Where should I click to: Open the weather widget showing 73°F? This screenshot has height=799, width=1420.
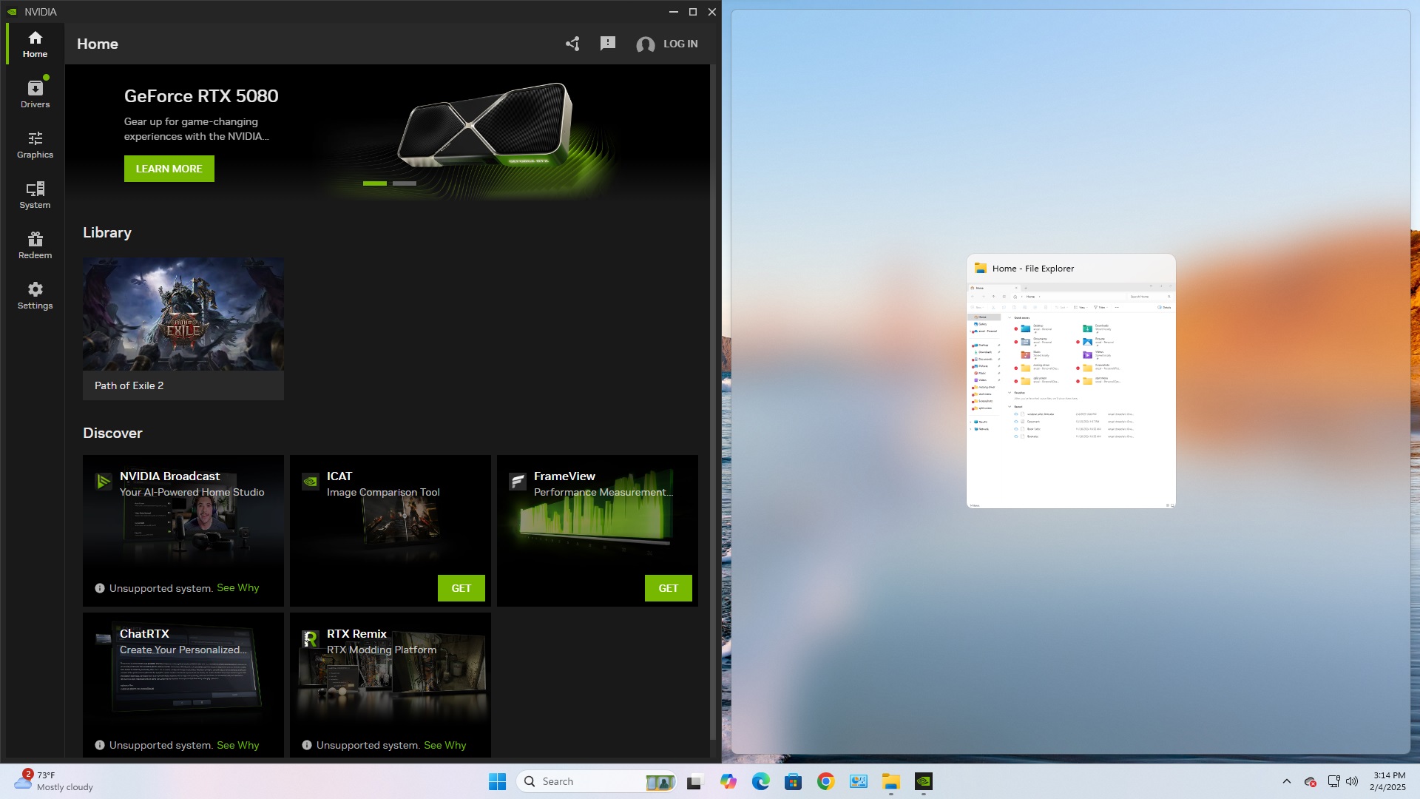pos(53,781)
